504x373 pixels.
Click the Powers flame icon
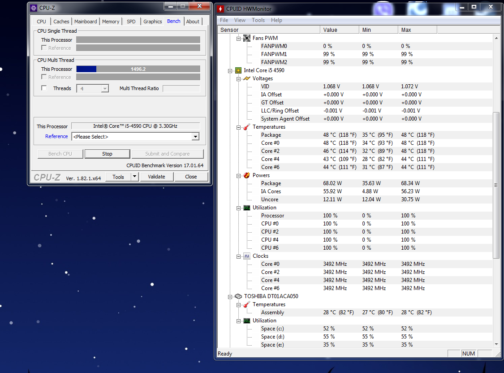pos(247,175)
